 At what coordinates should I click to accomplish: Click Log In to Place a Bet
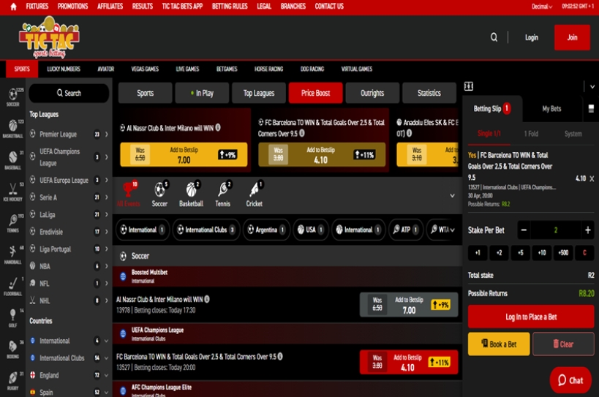531,317
